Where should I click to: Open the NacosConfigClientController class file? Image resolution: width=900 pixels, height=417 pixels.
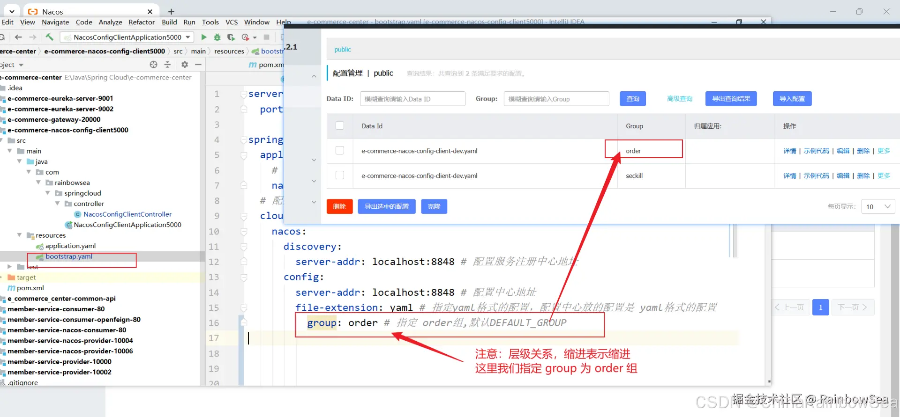click(127, 214)
